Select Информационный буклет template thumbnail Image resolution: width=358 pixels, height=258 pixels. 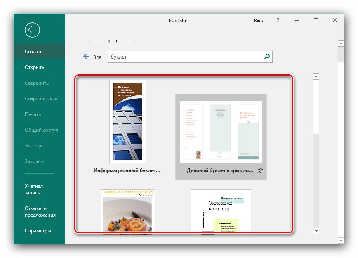click(x=127, y=121)
